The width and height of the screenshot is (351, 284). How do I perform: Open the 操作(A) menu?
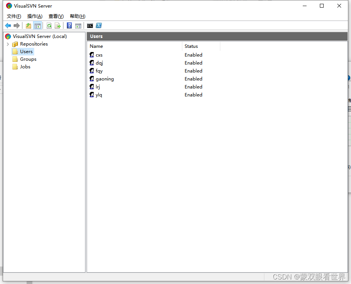pos(35,16)
